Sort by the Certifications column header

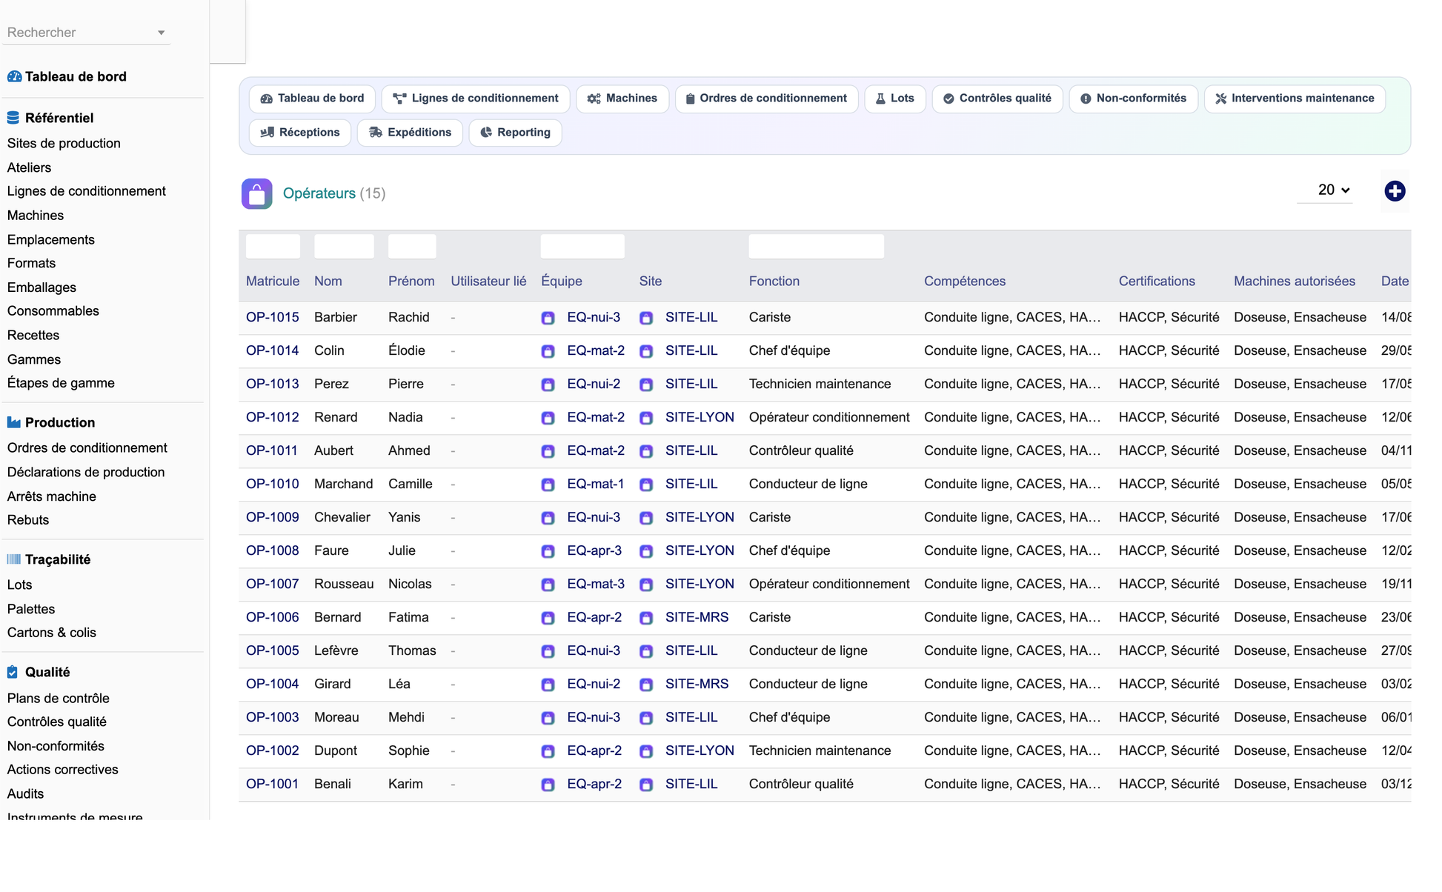[1157, 282]
